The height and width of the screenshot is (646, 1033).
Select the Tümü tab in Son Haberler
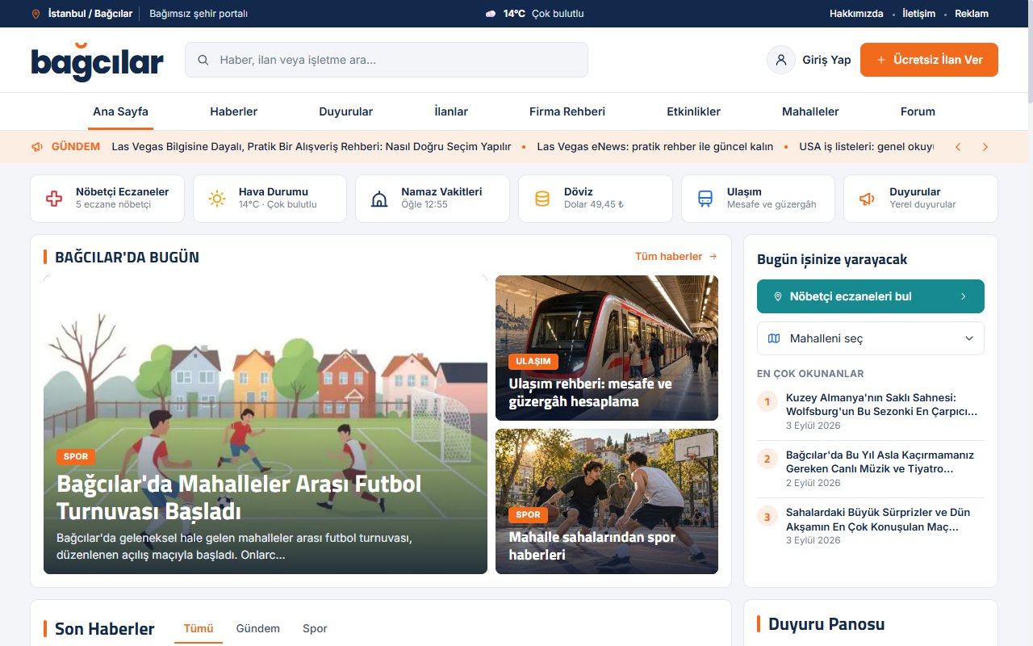pos(199,628)
